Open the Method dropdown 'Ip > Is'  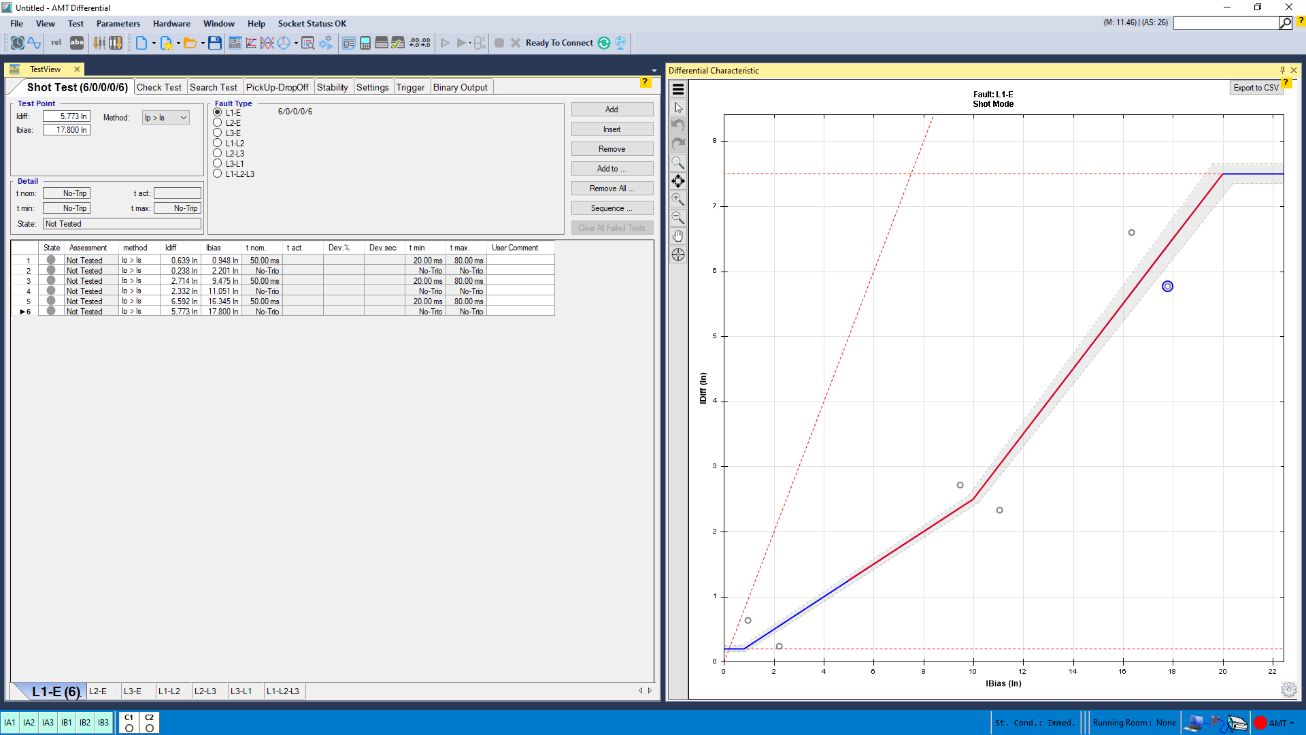(165, 118)
